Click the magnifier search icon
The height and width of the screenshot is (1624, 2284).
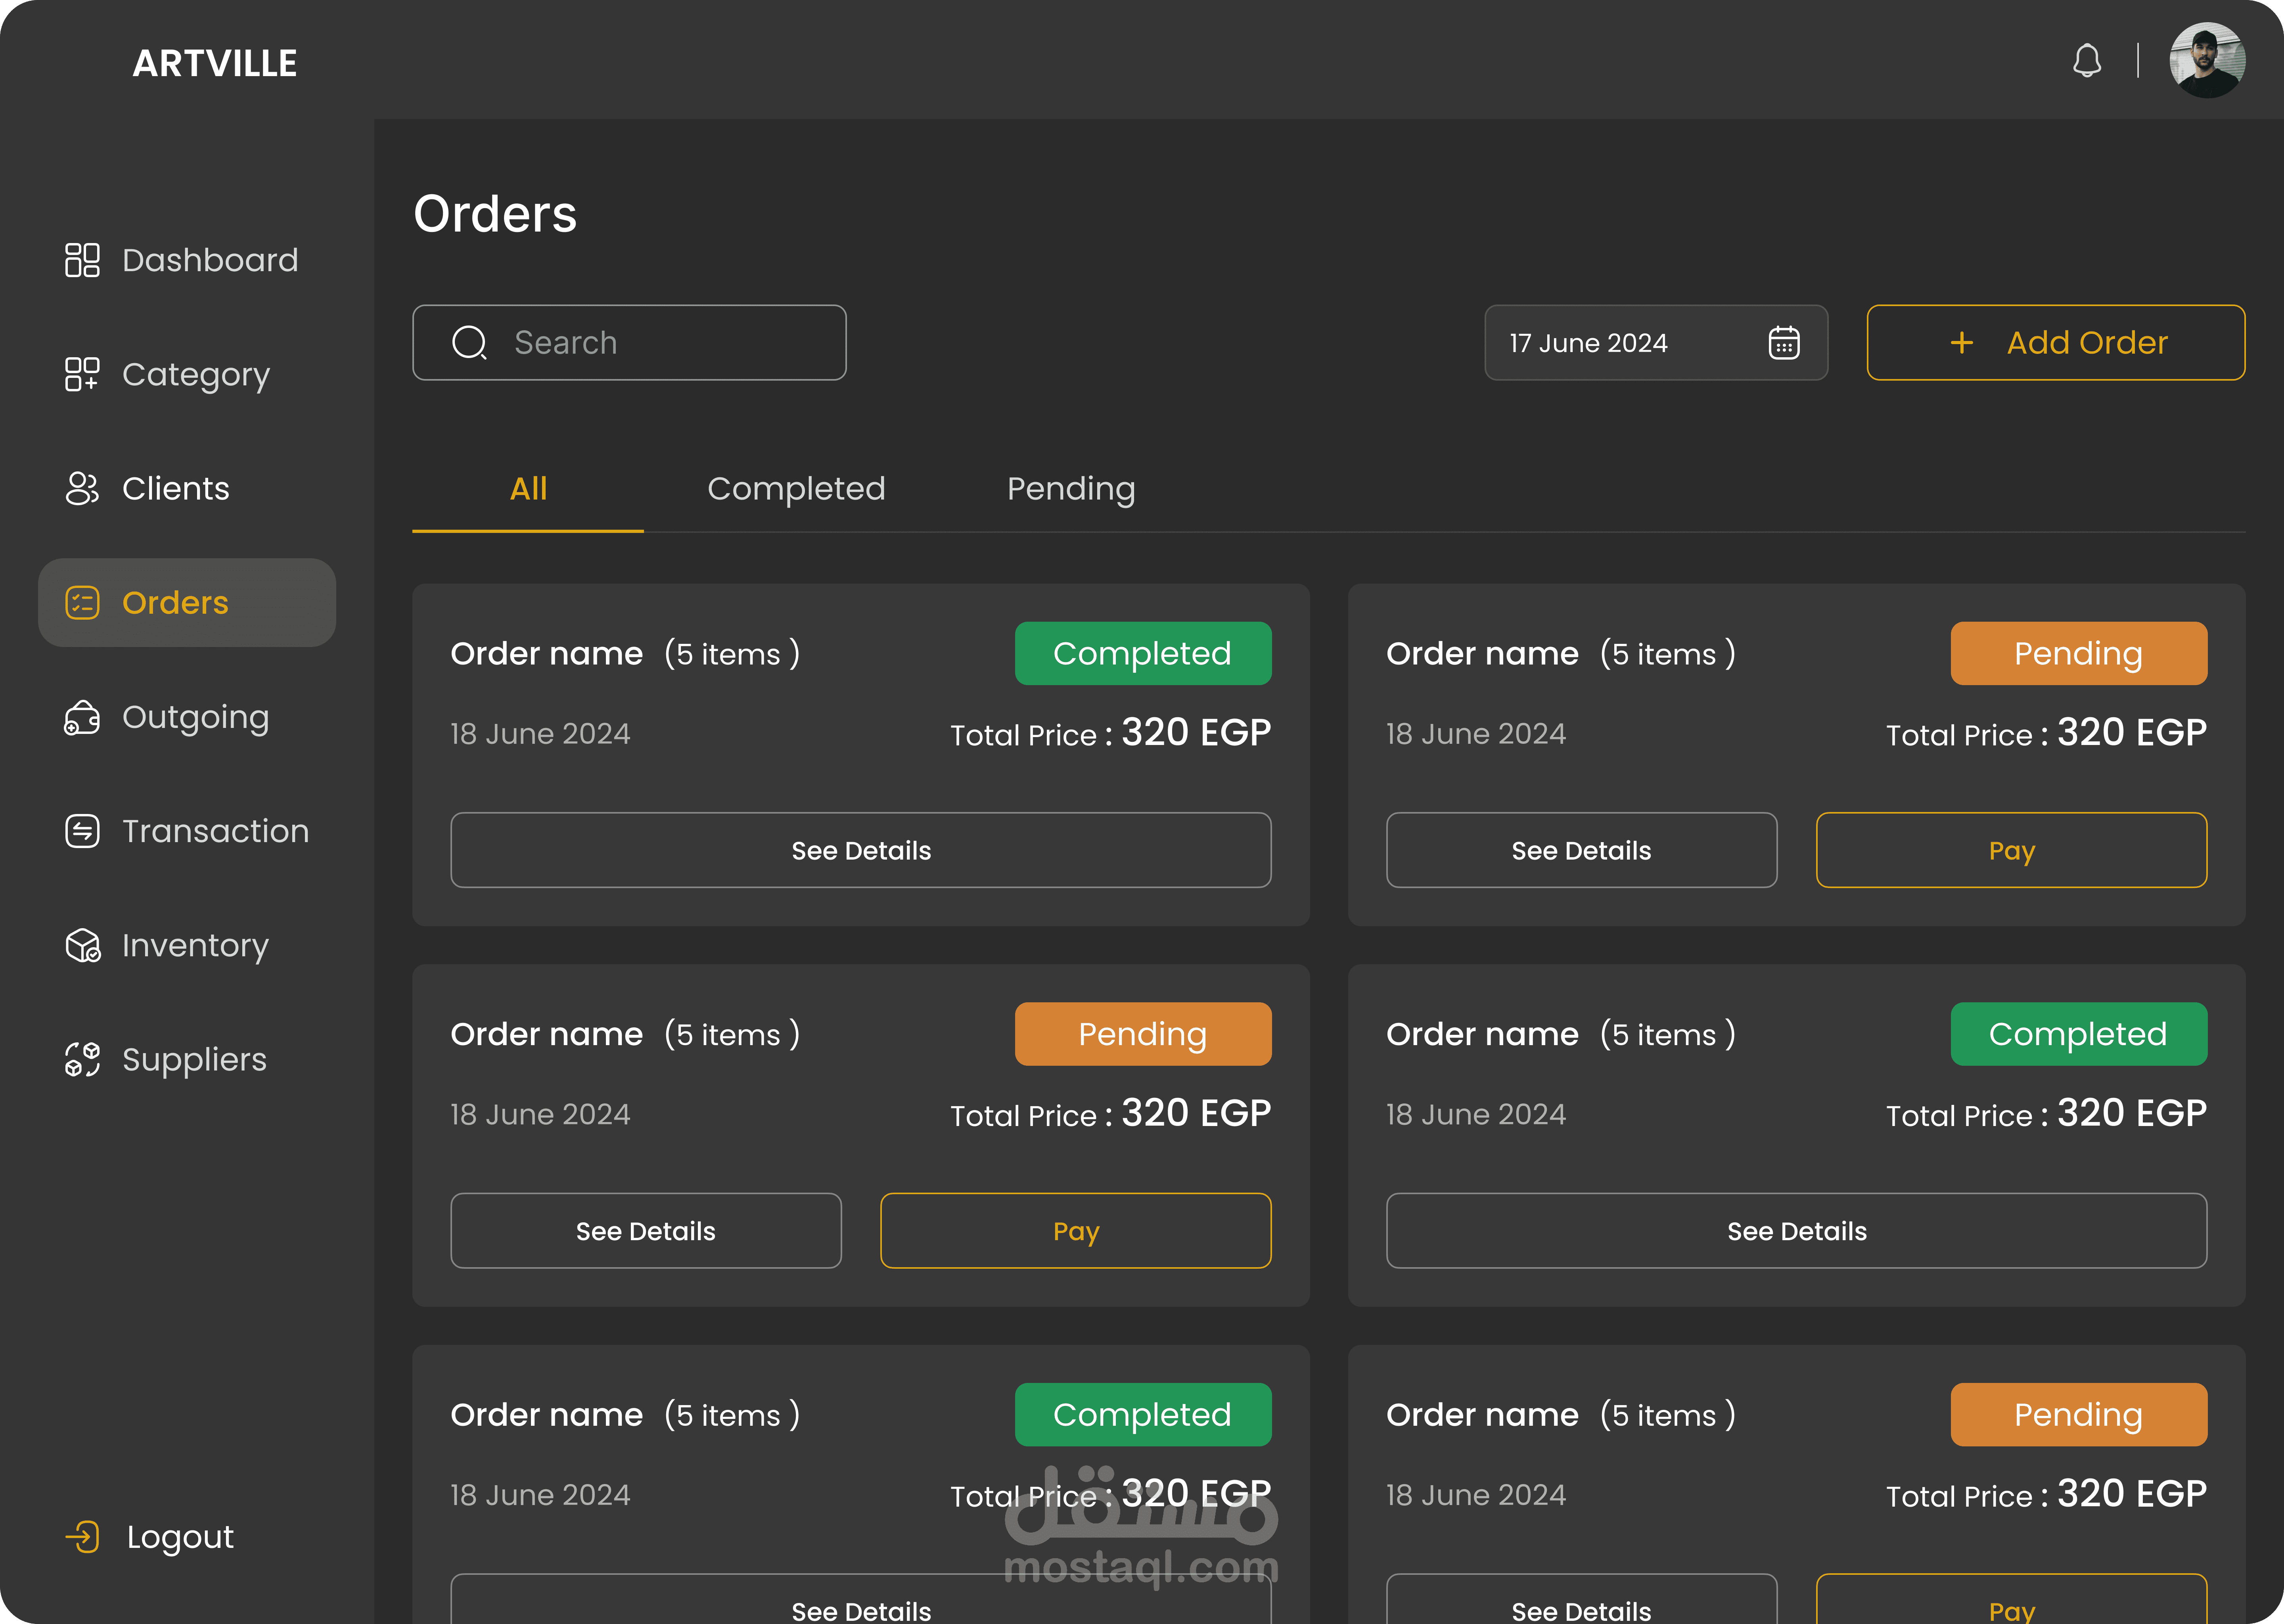tap(469, 343)
